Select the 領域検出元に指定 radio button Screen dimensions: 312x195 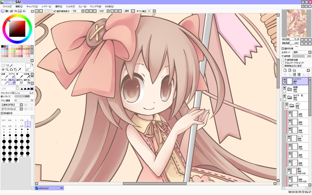coord(283,66)
